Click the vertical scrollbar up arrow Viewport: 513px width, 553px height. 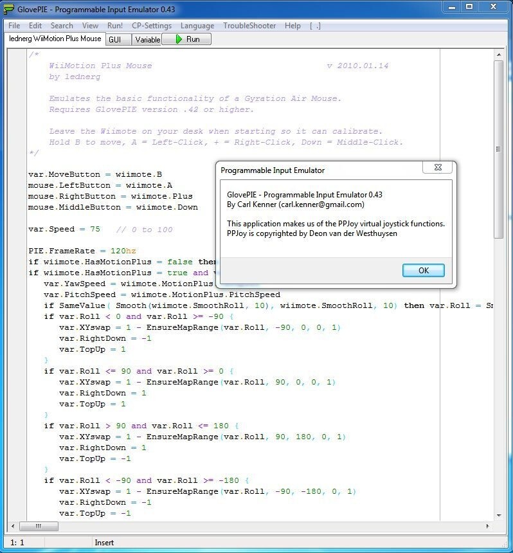coord(499,55)
